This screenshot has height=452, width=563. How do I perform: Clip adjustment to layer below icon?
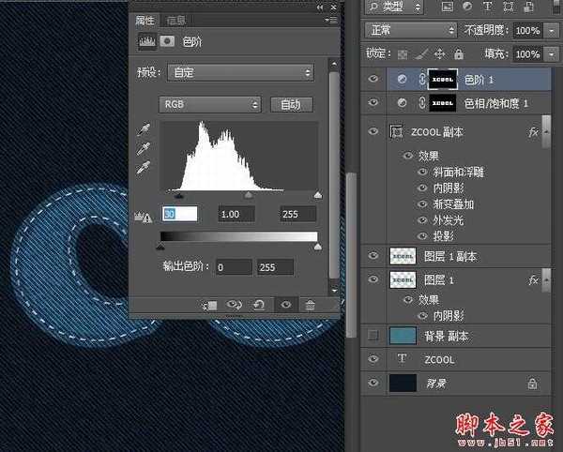coord(209,306)
